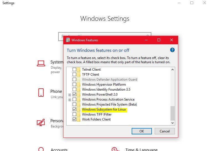Expand the Windows PowerShell 2.0 tree node
Screen dimensions: 209x151
(x=70, y=95)
